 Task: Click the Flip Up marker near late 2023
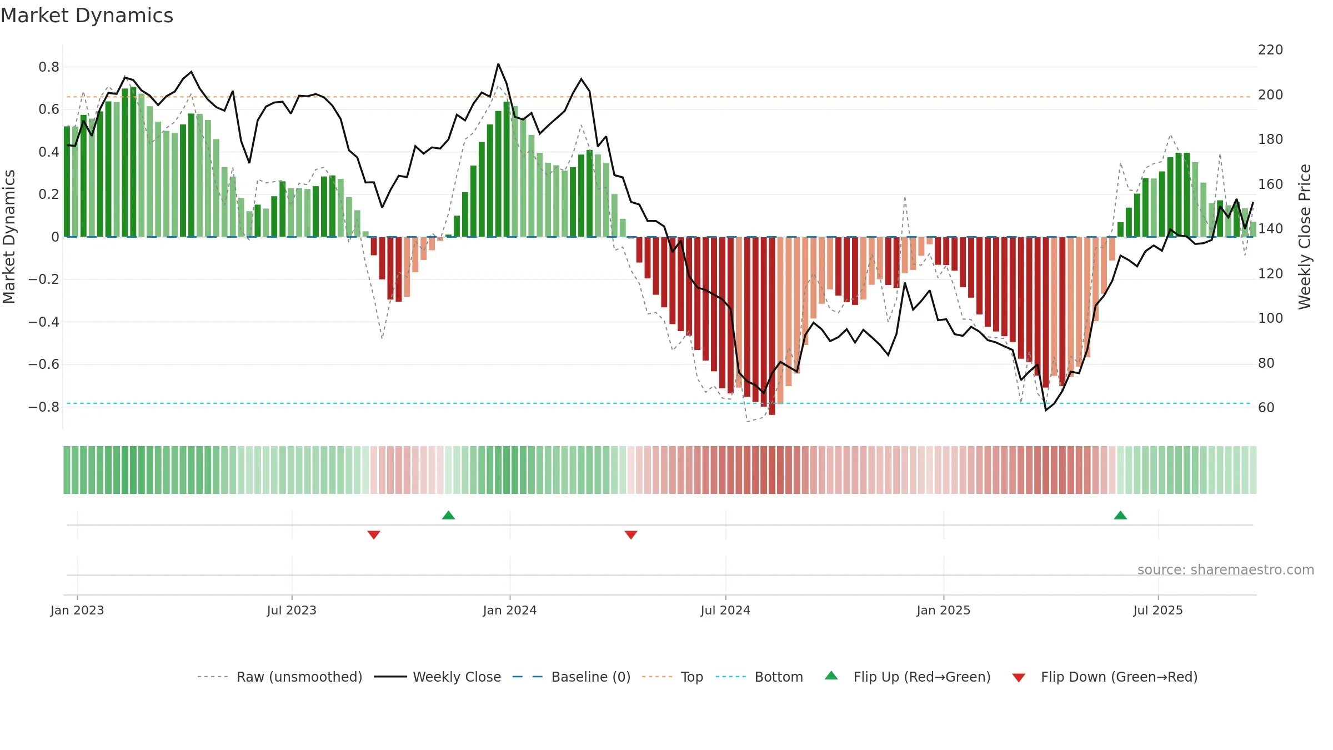[449, 515]
